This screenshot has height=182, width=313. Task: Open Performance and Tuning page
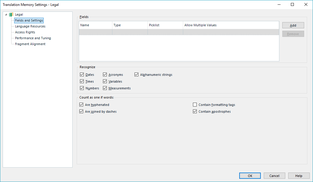(x=33, y=38)
